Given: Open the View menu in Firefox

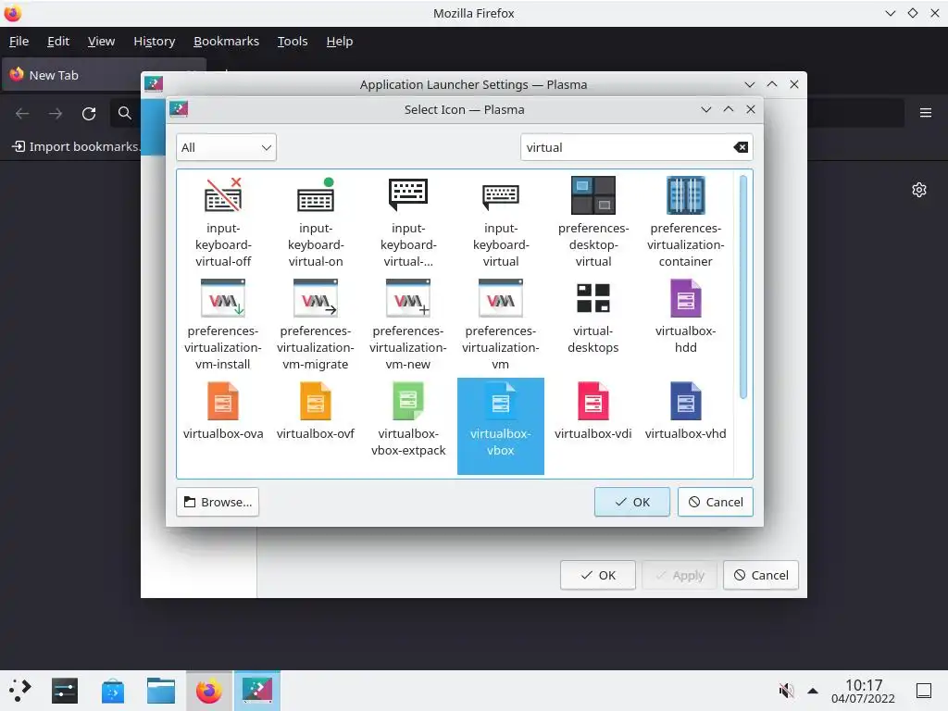Looking at the screenshot, I should click(x=101, y=41).
